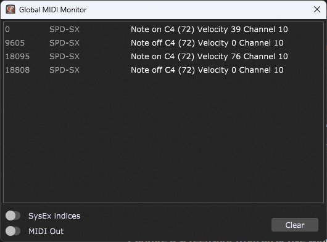Click SPD-SX device name in fourth row
The image size is (327, 242).
[x=64, y=70]
